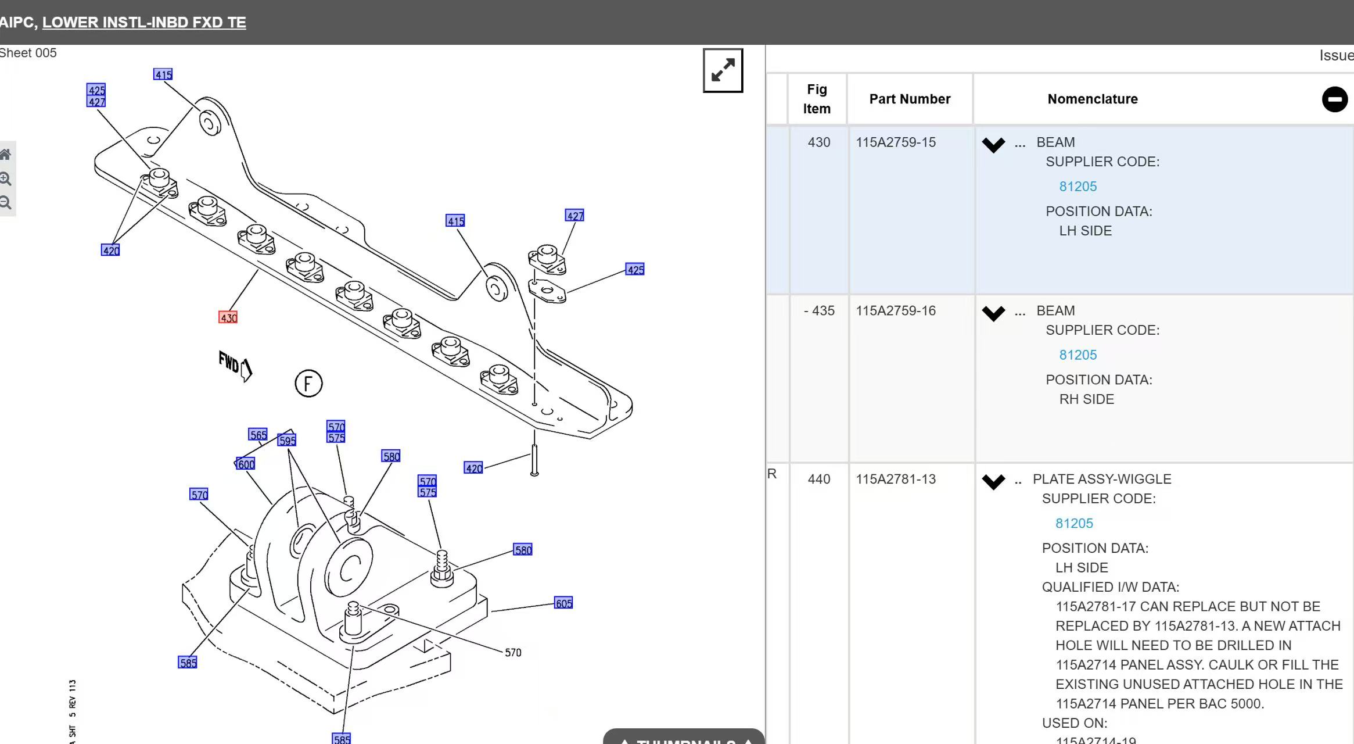Select callout 605 in the diagram
1354x744 pixels.
pos(563,603)
